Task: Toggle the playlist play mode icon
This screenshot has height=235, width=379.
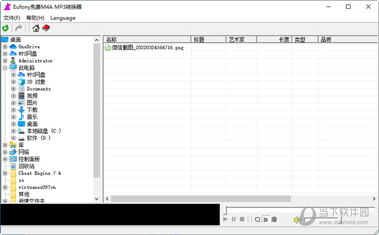Action: 266,219
